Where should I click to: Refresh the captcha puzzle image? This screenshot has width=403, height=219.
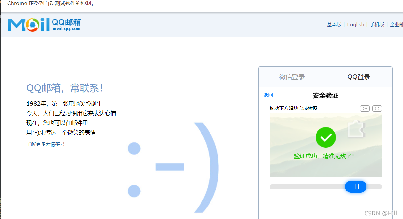[377, 109]
